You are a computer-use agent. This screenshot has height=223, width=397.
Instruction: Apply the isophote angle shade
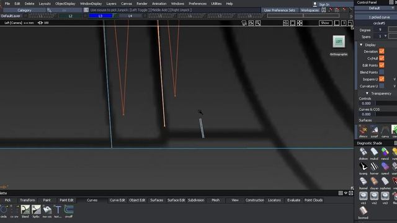[x=363, y=167]
